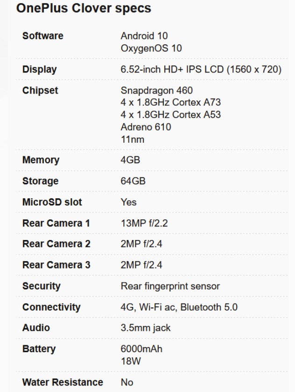Click the 4G, Wi-Fi ac, Bluetooth 5.0 value
The width and height of the screenshot is (295, 392).
pyautogui.click(x=179, y=307)
